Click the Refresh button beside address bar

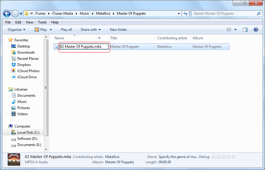185,14
